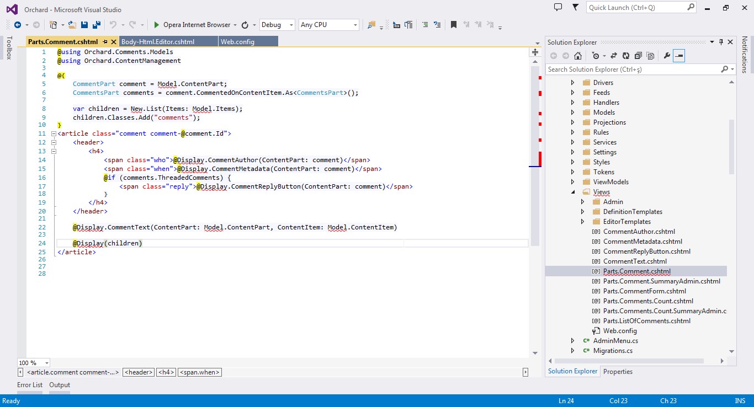
Task: Switch to the Properties panel tab
Action: pyautogui.click(x=618, y=372)
